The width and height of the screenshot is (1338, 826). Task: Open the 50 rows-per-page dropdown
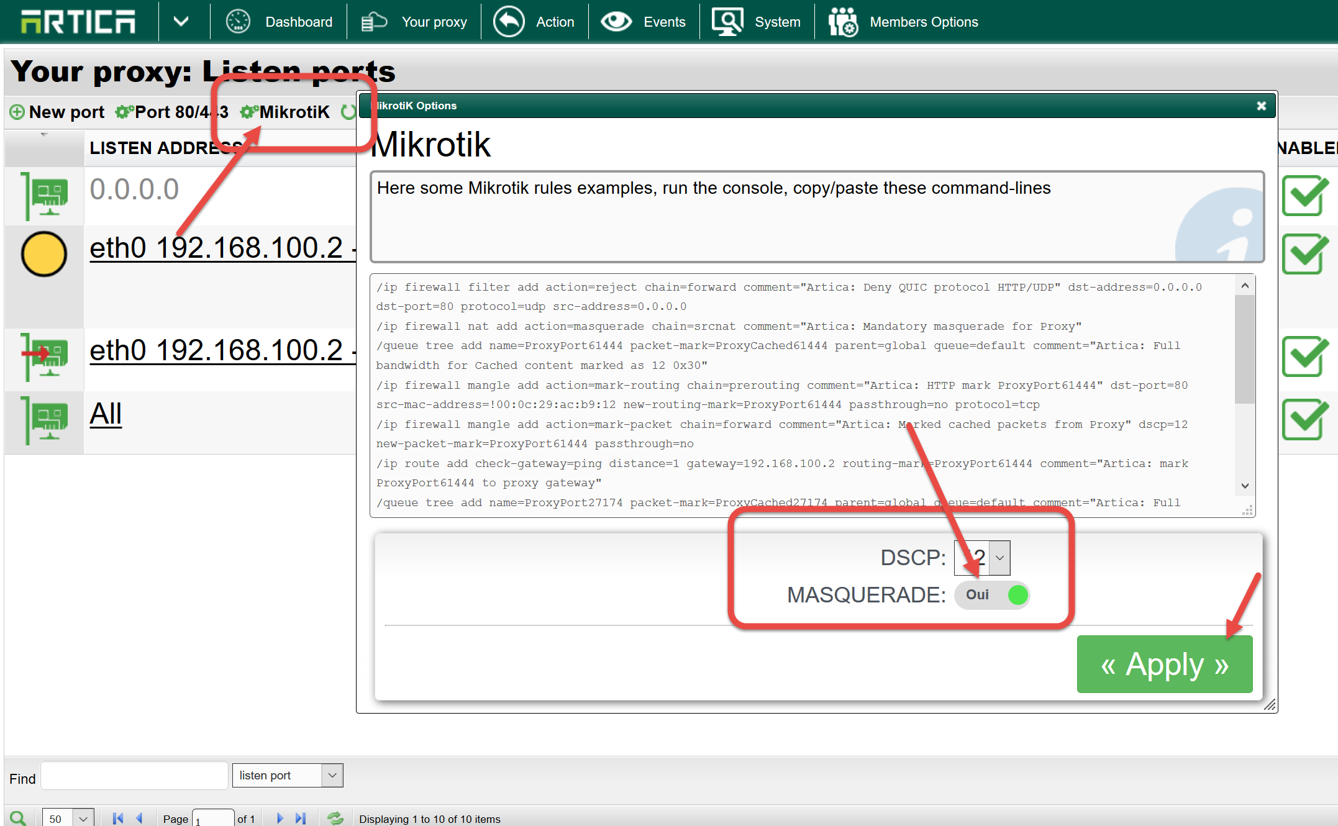[x=68, y=818]
